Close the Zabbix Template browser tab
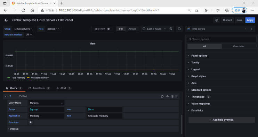Viewport: 258px width, 137px height. pyautogui.click(x=55, y=3)
